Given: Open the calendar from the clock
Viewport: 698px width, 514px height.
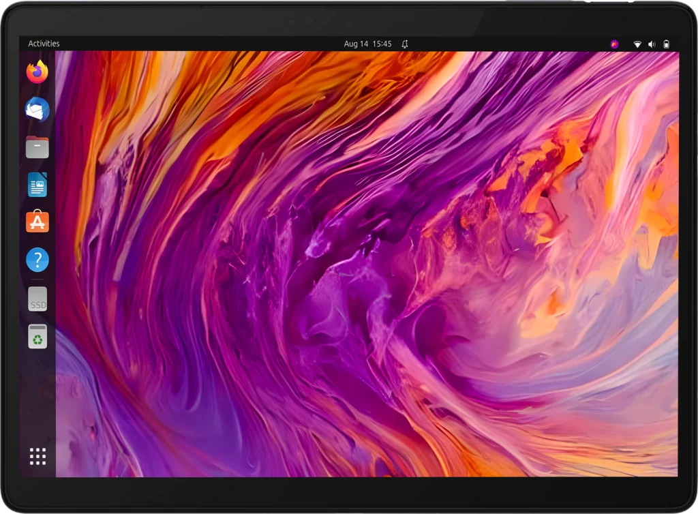Looking at the screenshot, I should point(368,44).
